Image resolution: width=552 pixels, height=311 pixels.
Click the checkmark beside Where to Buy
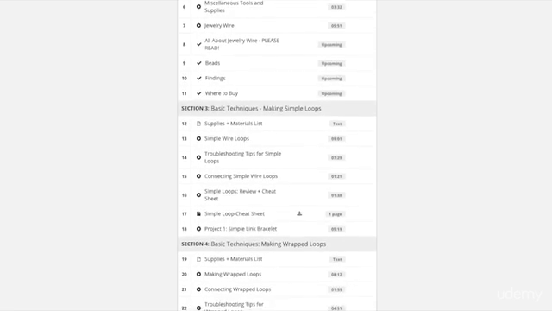(x=199, y=93)
